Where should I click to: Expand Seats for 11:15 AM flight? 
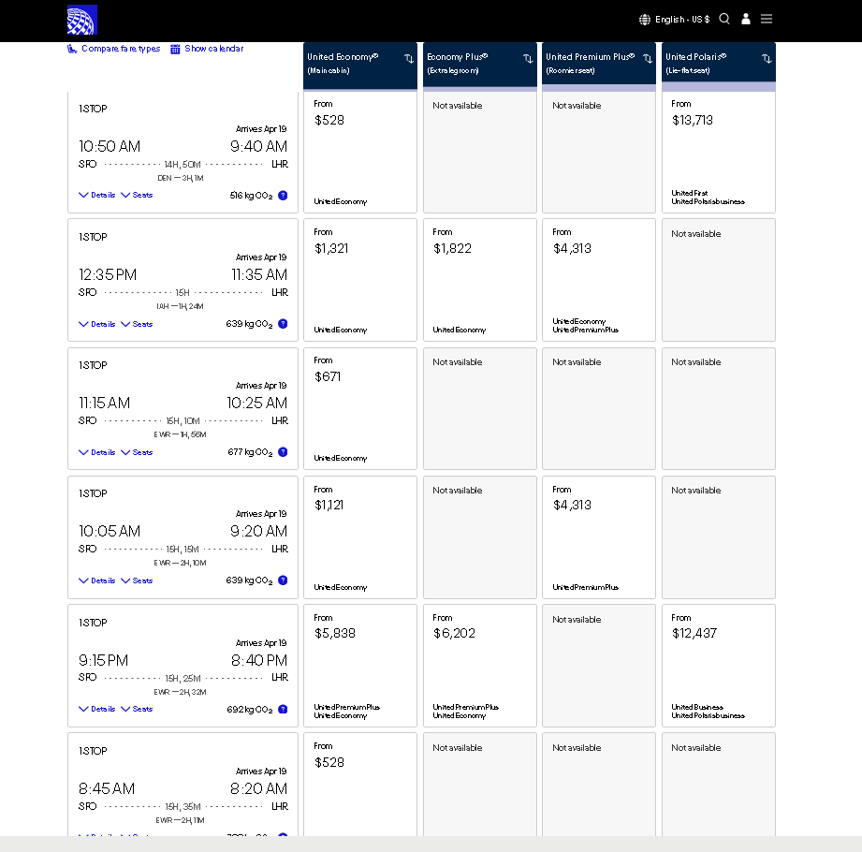click(137, 452)
